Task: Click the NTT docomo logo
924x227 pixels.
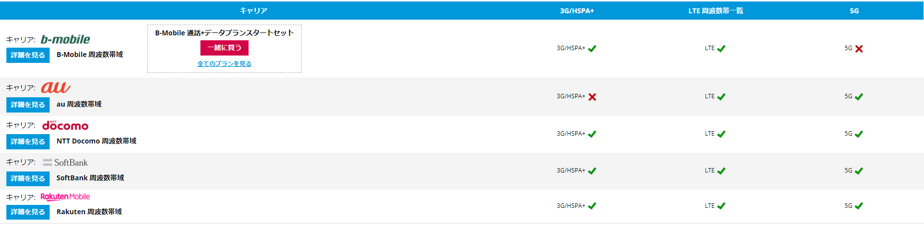Action: click(65, 126)
